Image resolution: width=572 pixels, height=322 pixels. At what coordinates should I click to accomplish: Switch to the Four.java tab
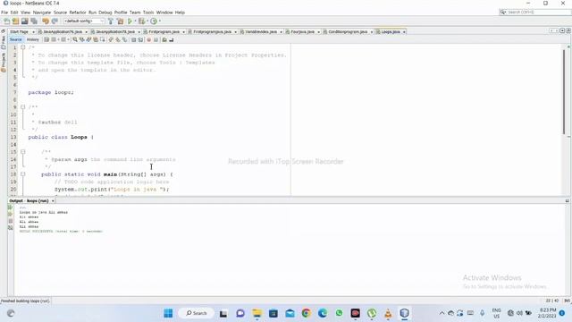tap(302, 32)
